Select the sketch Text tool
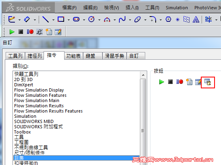This screenshot has width=221, height=165. point(196,19)
